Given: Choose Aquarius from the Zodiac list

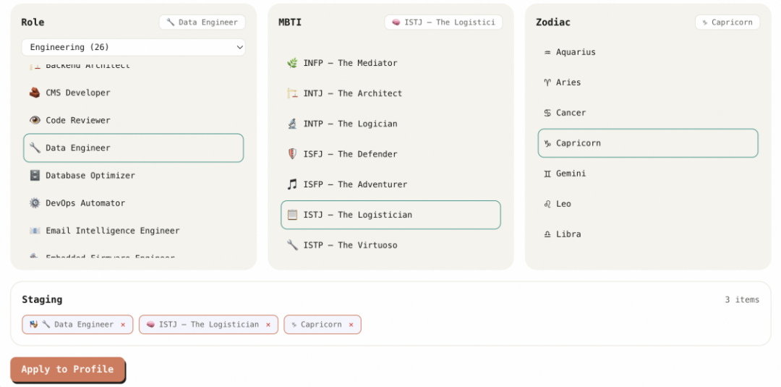Looking at the screenshot, I should [x=576, y=52].
